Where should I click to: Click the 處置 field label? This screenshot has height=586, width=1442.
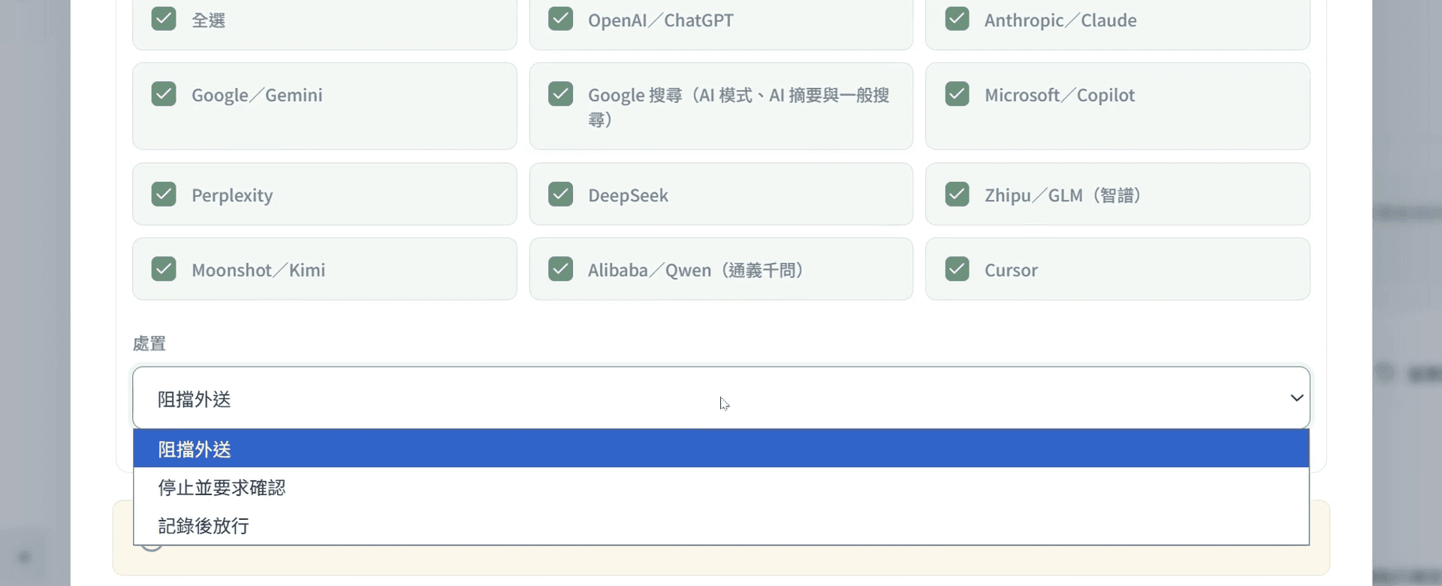(149, 343)
